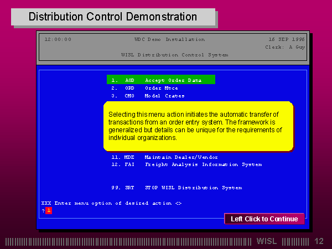Screen dimensions: 332x249
Task: Click the yellow explanation callout box
Action: 199,126
